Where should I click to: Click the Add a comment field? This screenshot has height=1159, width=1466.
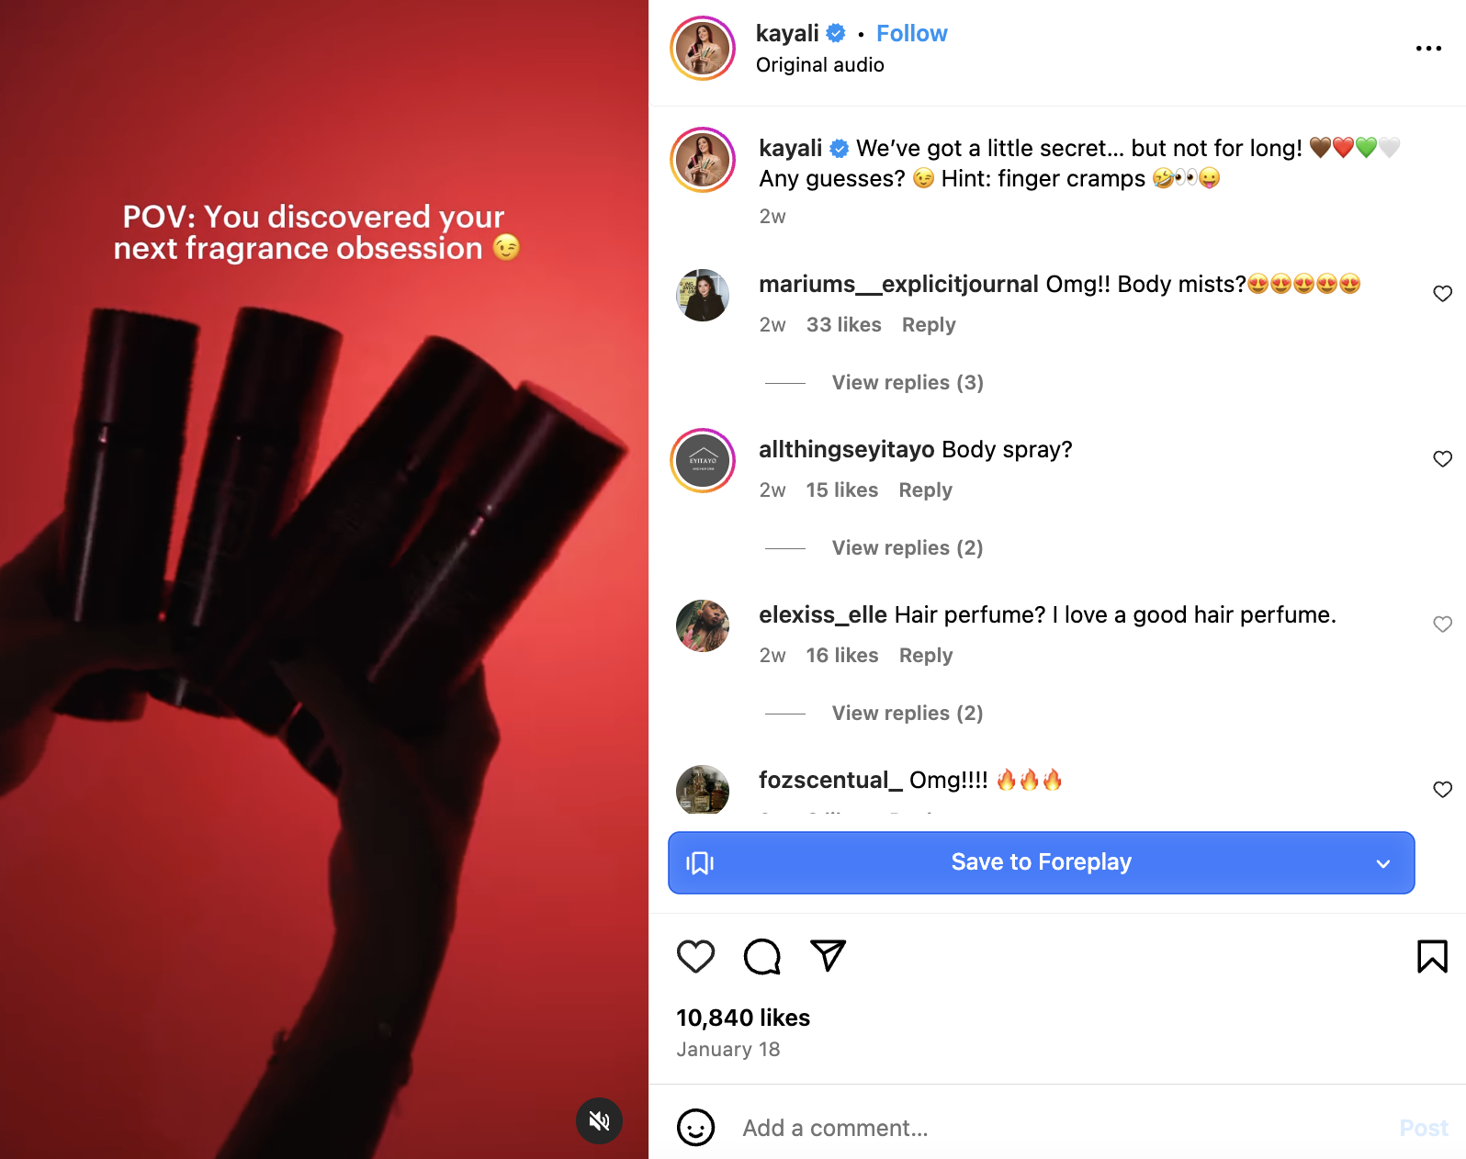(1056, 1128)
